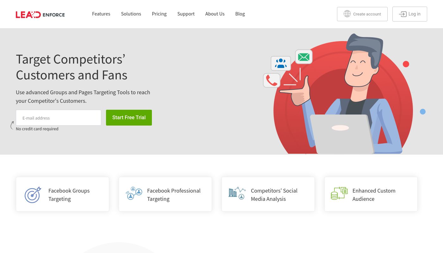Click the Create account button
Screen dimensions: 443x253
(362, 14)
